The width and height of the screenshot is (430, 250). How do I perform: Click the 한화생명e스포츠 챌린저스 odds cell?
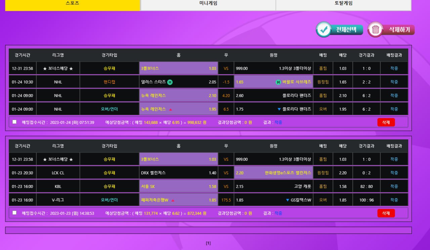pos(273,173)
